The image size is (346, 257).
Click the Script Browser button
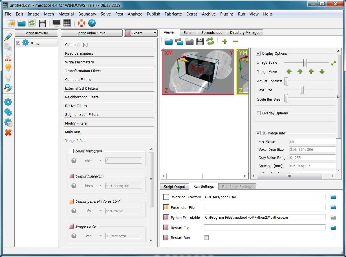[36, 33]
